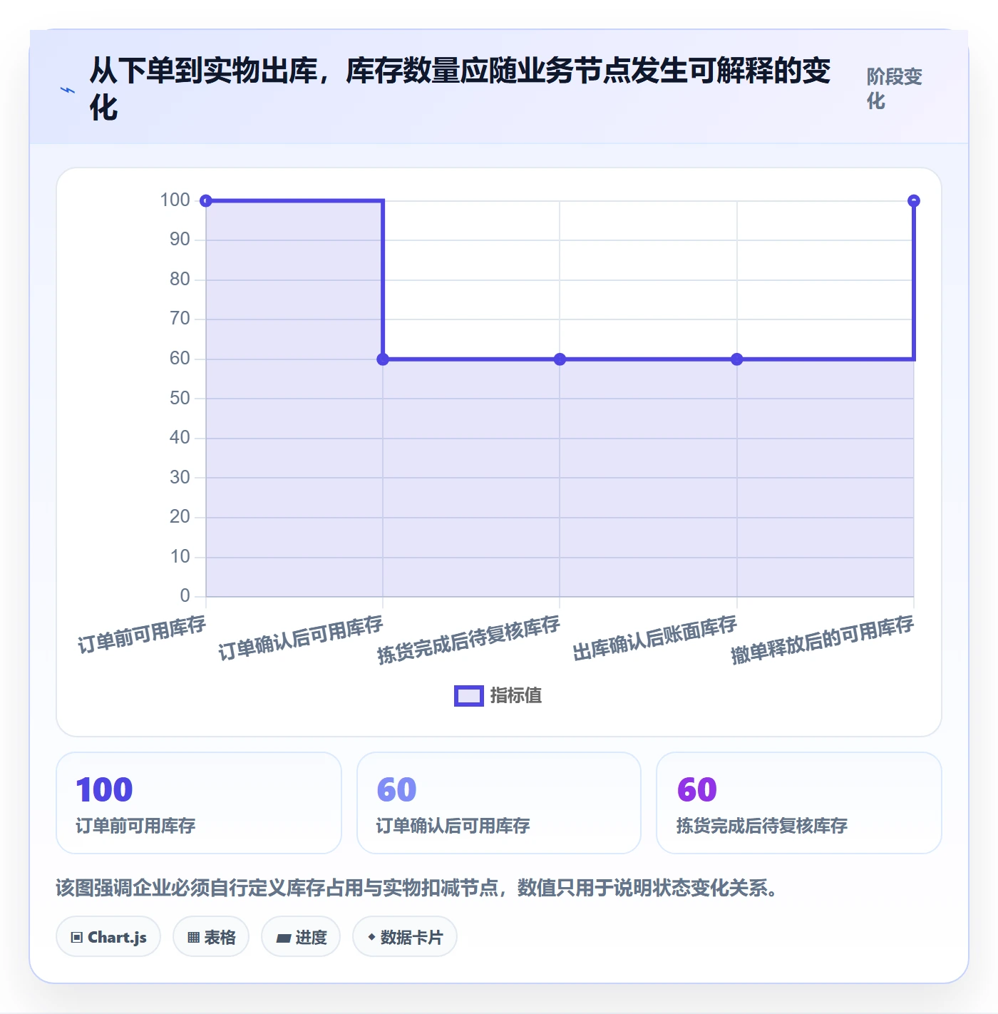The width and height of the screenshot is (998, 1014).
Task: Click x-axis label 订单确认后可用库存
Action: [x=301, y=637]
